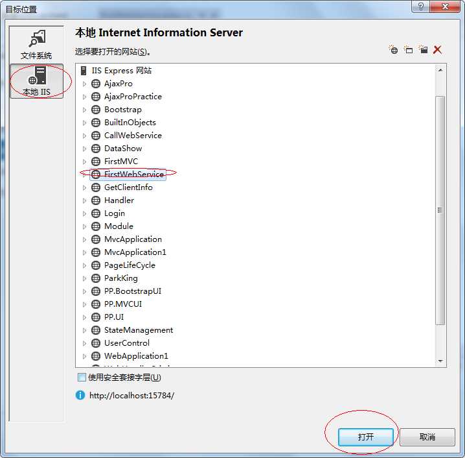Switch to the 本地 IIS tab
The height and width of the screenshot is (458, 465).
(x=36, y=81)
